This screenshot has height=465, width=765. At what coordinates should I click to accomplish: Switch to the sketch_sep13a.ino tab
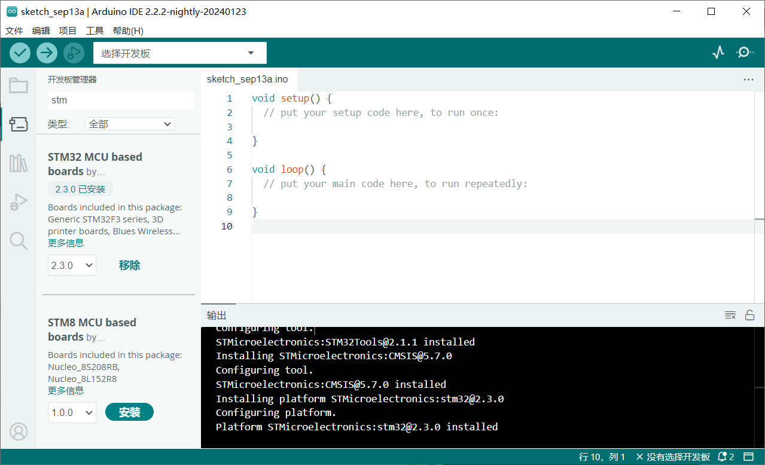tap(247, 79)
